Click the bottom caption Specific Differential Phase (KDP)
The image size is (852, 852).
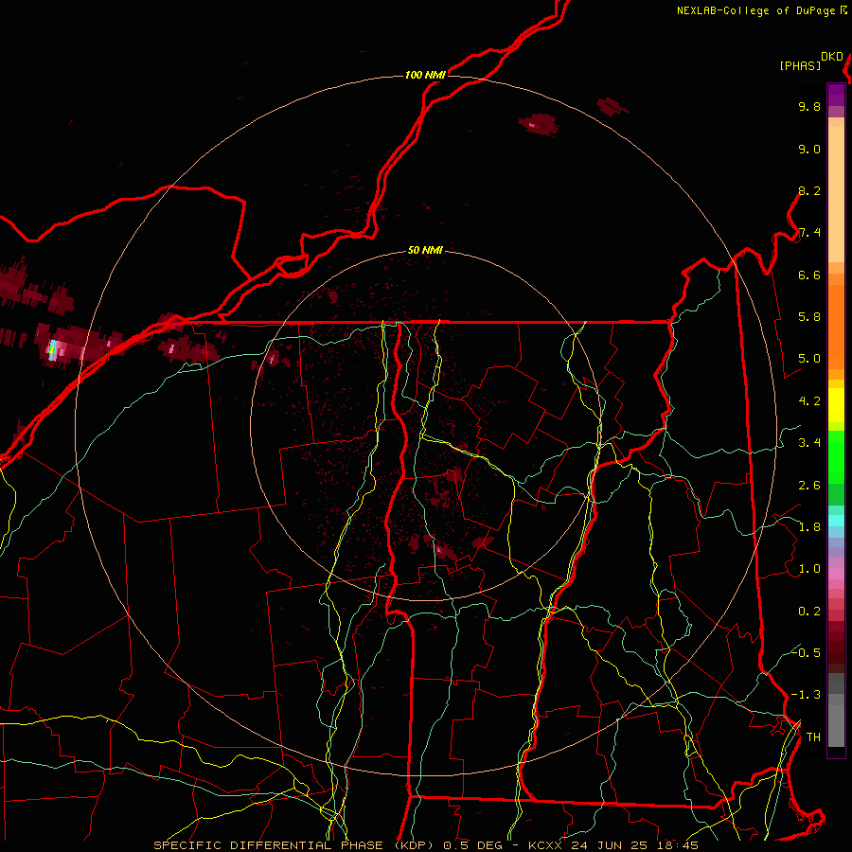point(294,845)
